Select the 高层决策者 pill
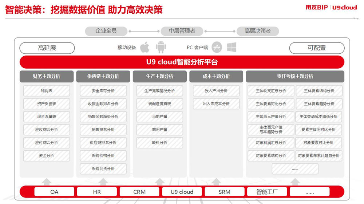This screenshot has height=204, width=364. (x=258, y=31)
